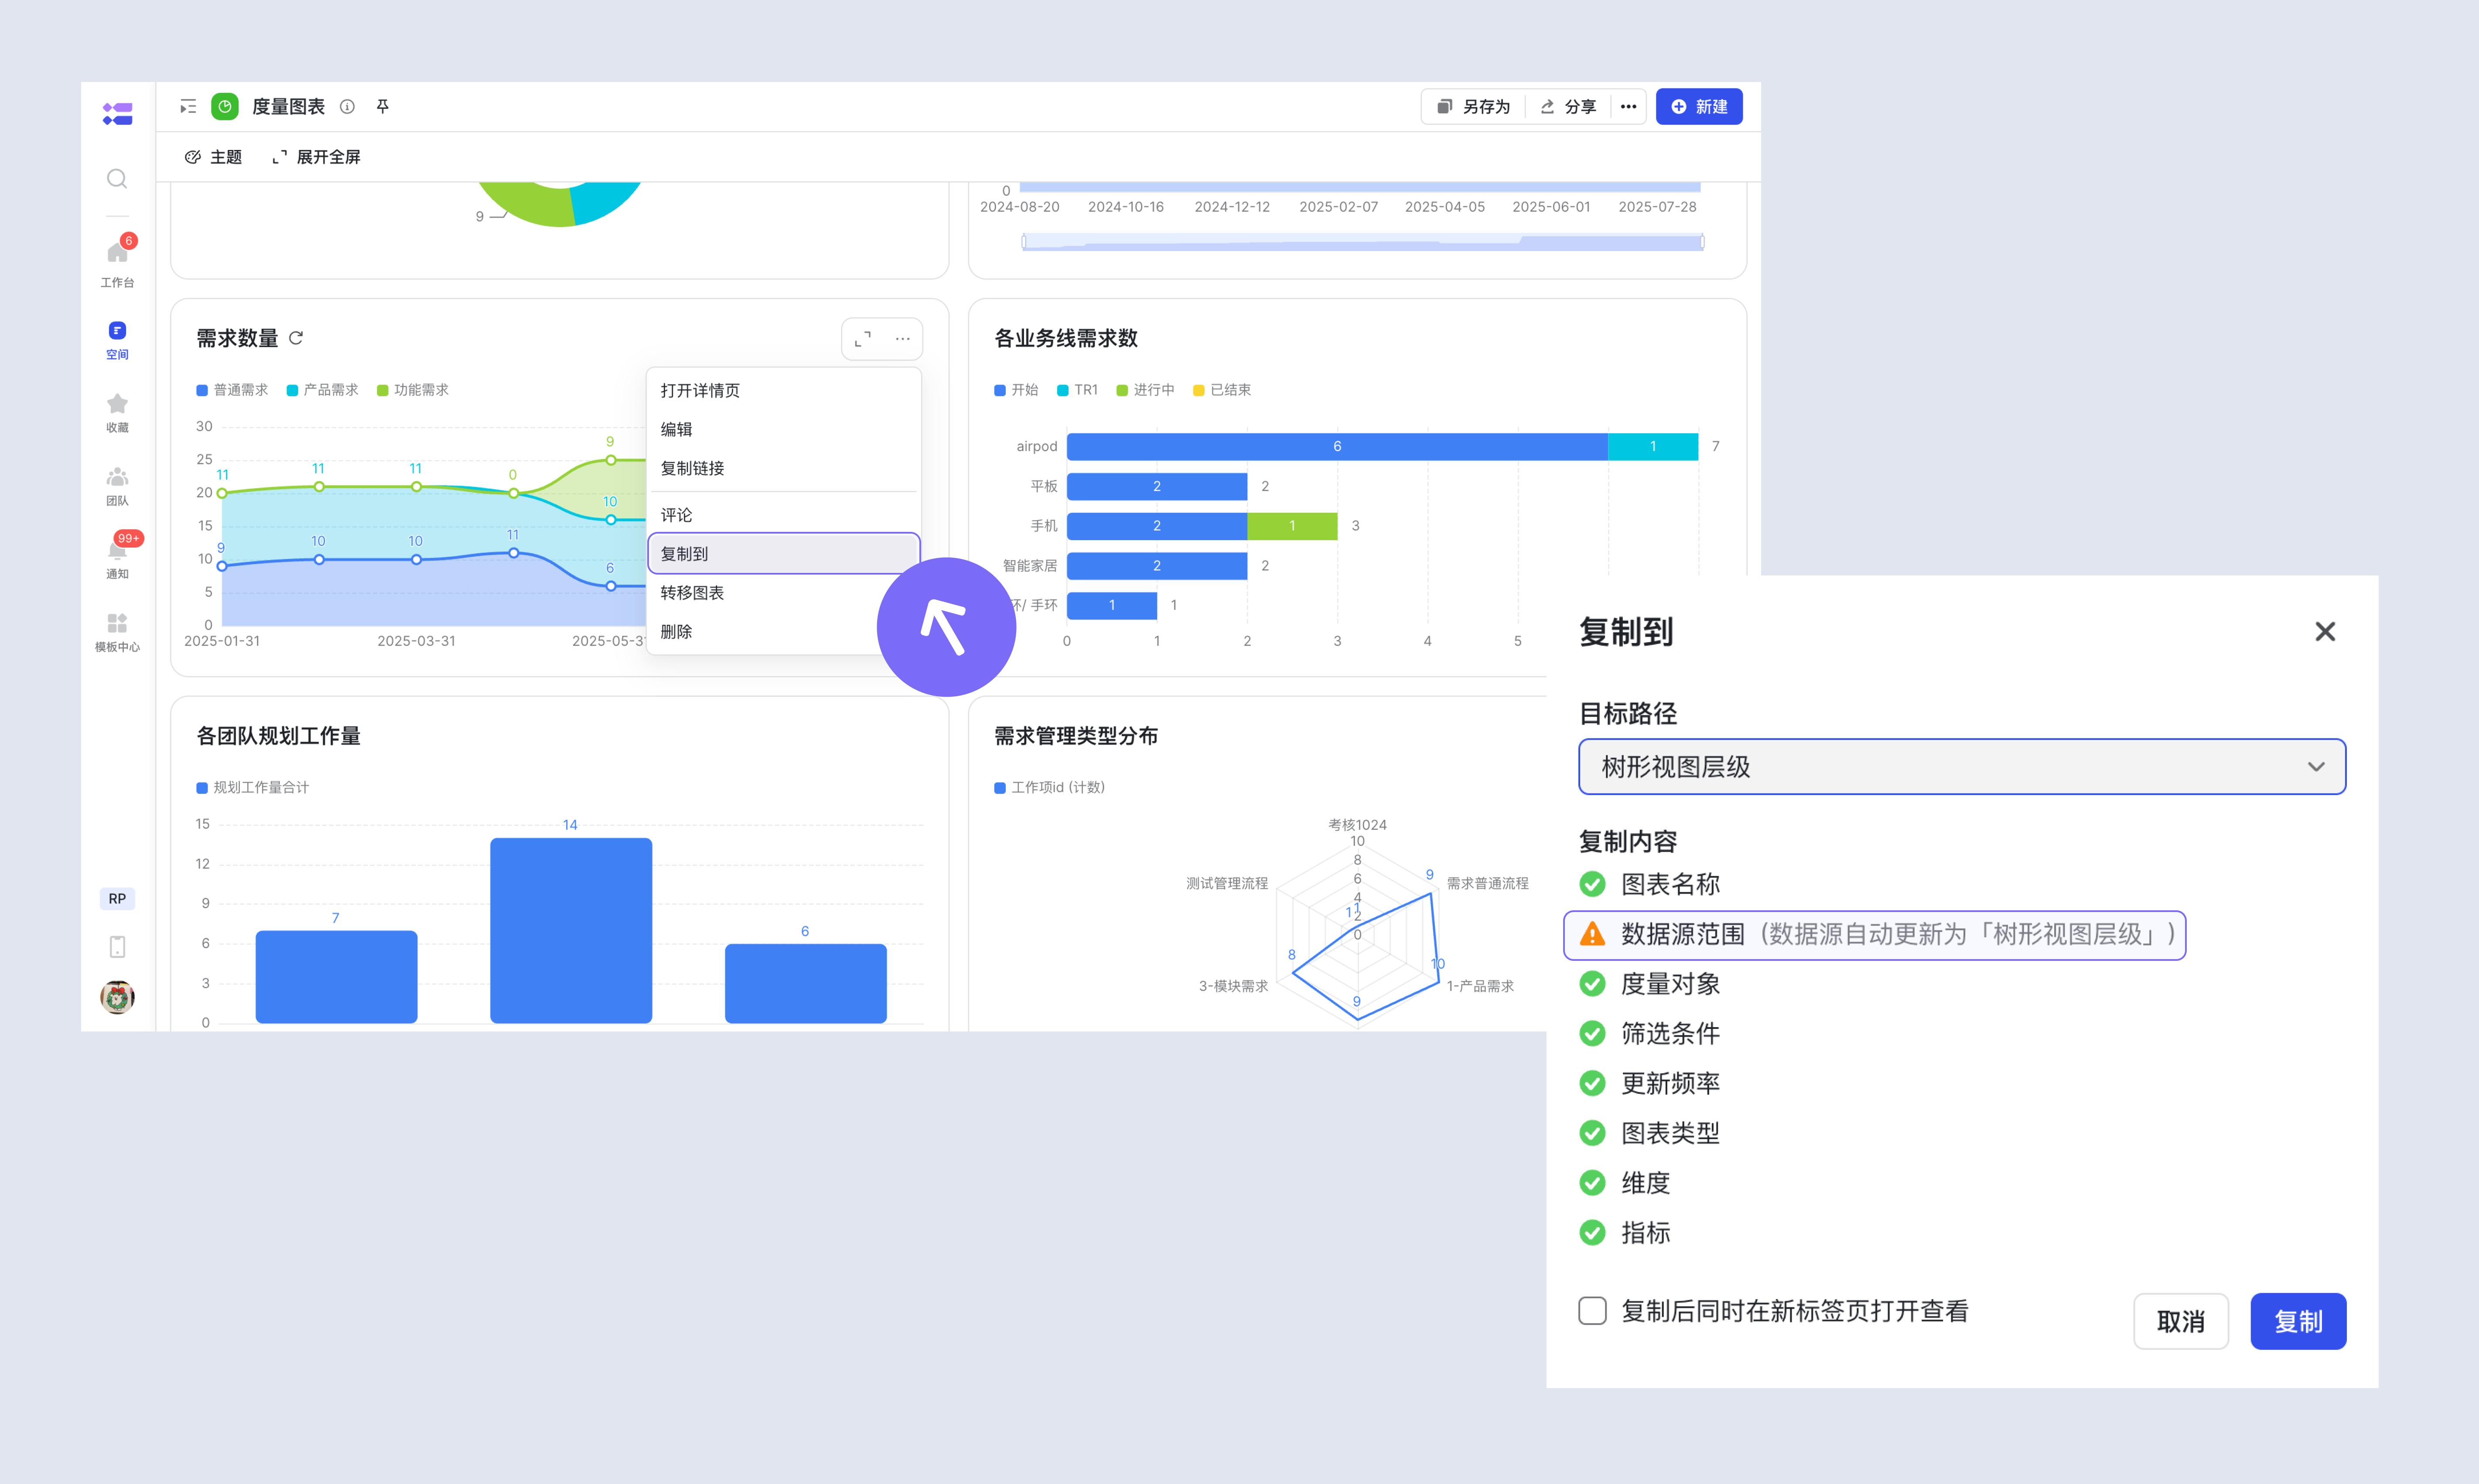Open 模板中心 template center in sidebar

click(117, 632)
